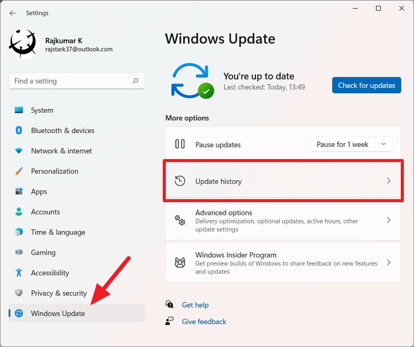Click Pause for 1 week button

342,144
